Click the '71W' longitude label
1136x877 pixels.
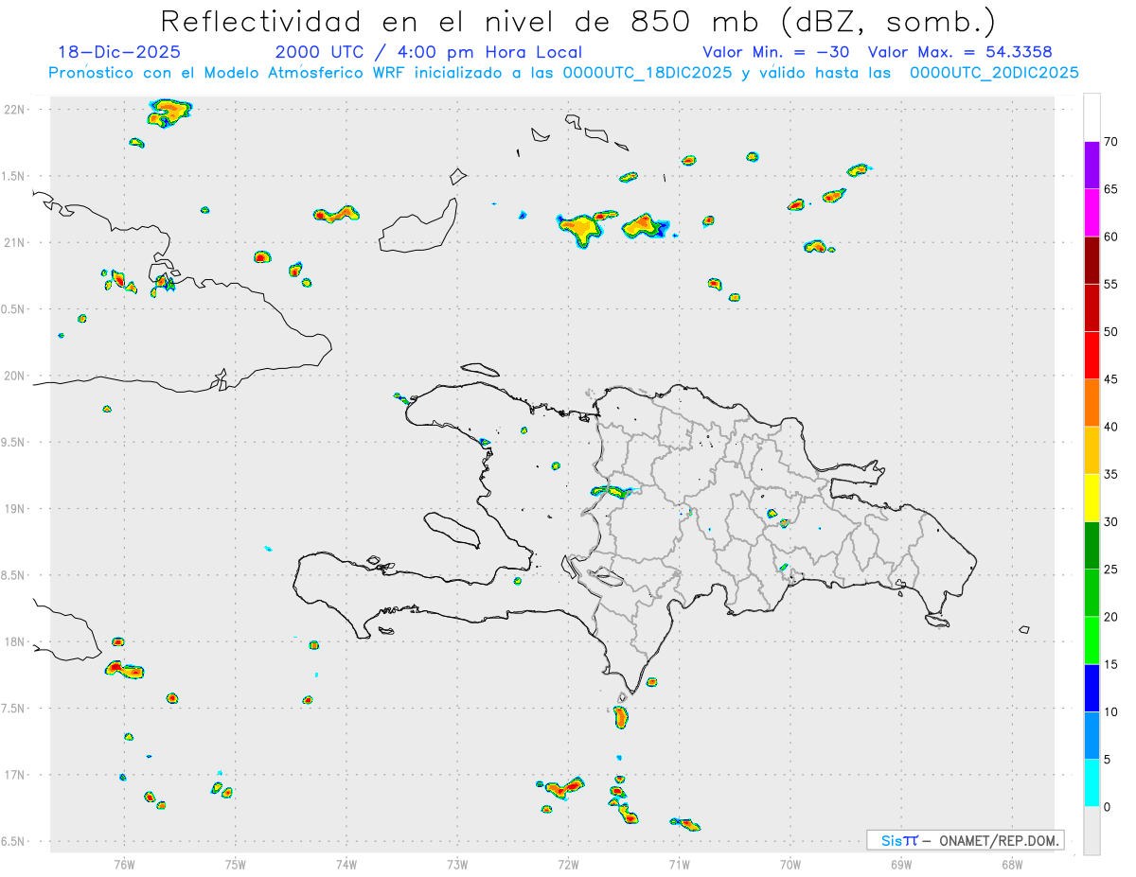(x=679, y=864)
